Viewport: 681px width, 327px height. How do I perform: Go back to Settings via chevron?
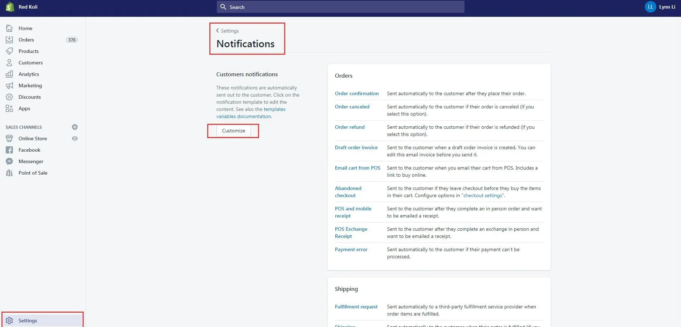coord(218,31)
